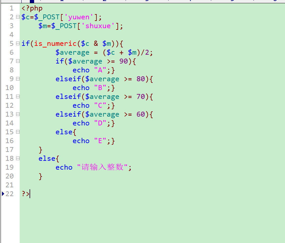Viewport: 285px width, 243px height.
Task: Click the <?php opening tag on line 1
Action: [32, 8]
